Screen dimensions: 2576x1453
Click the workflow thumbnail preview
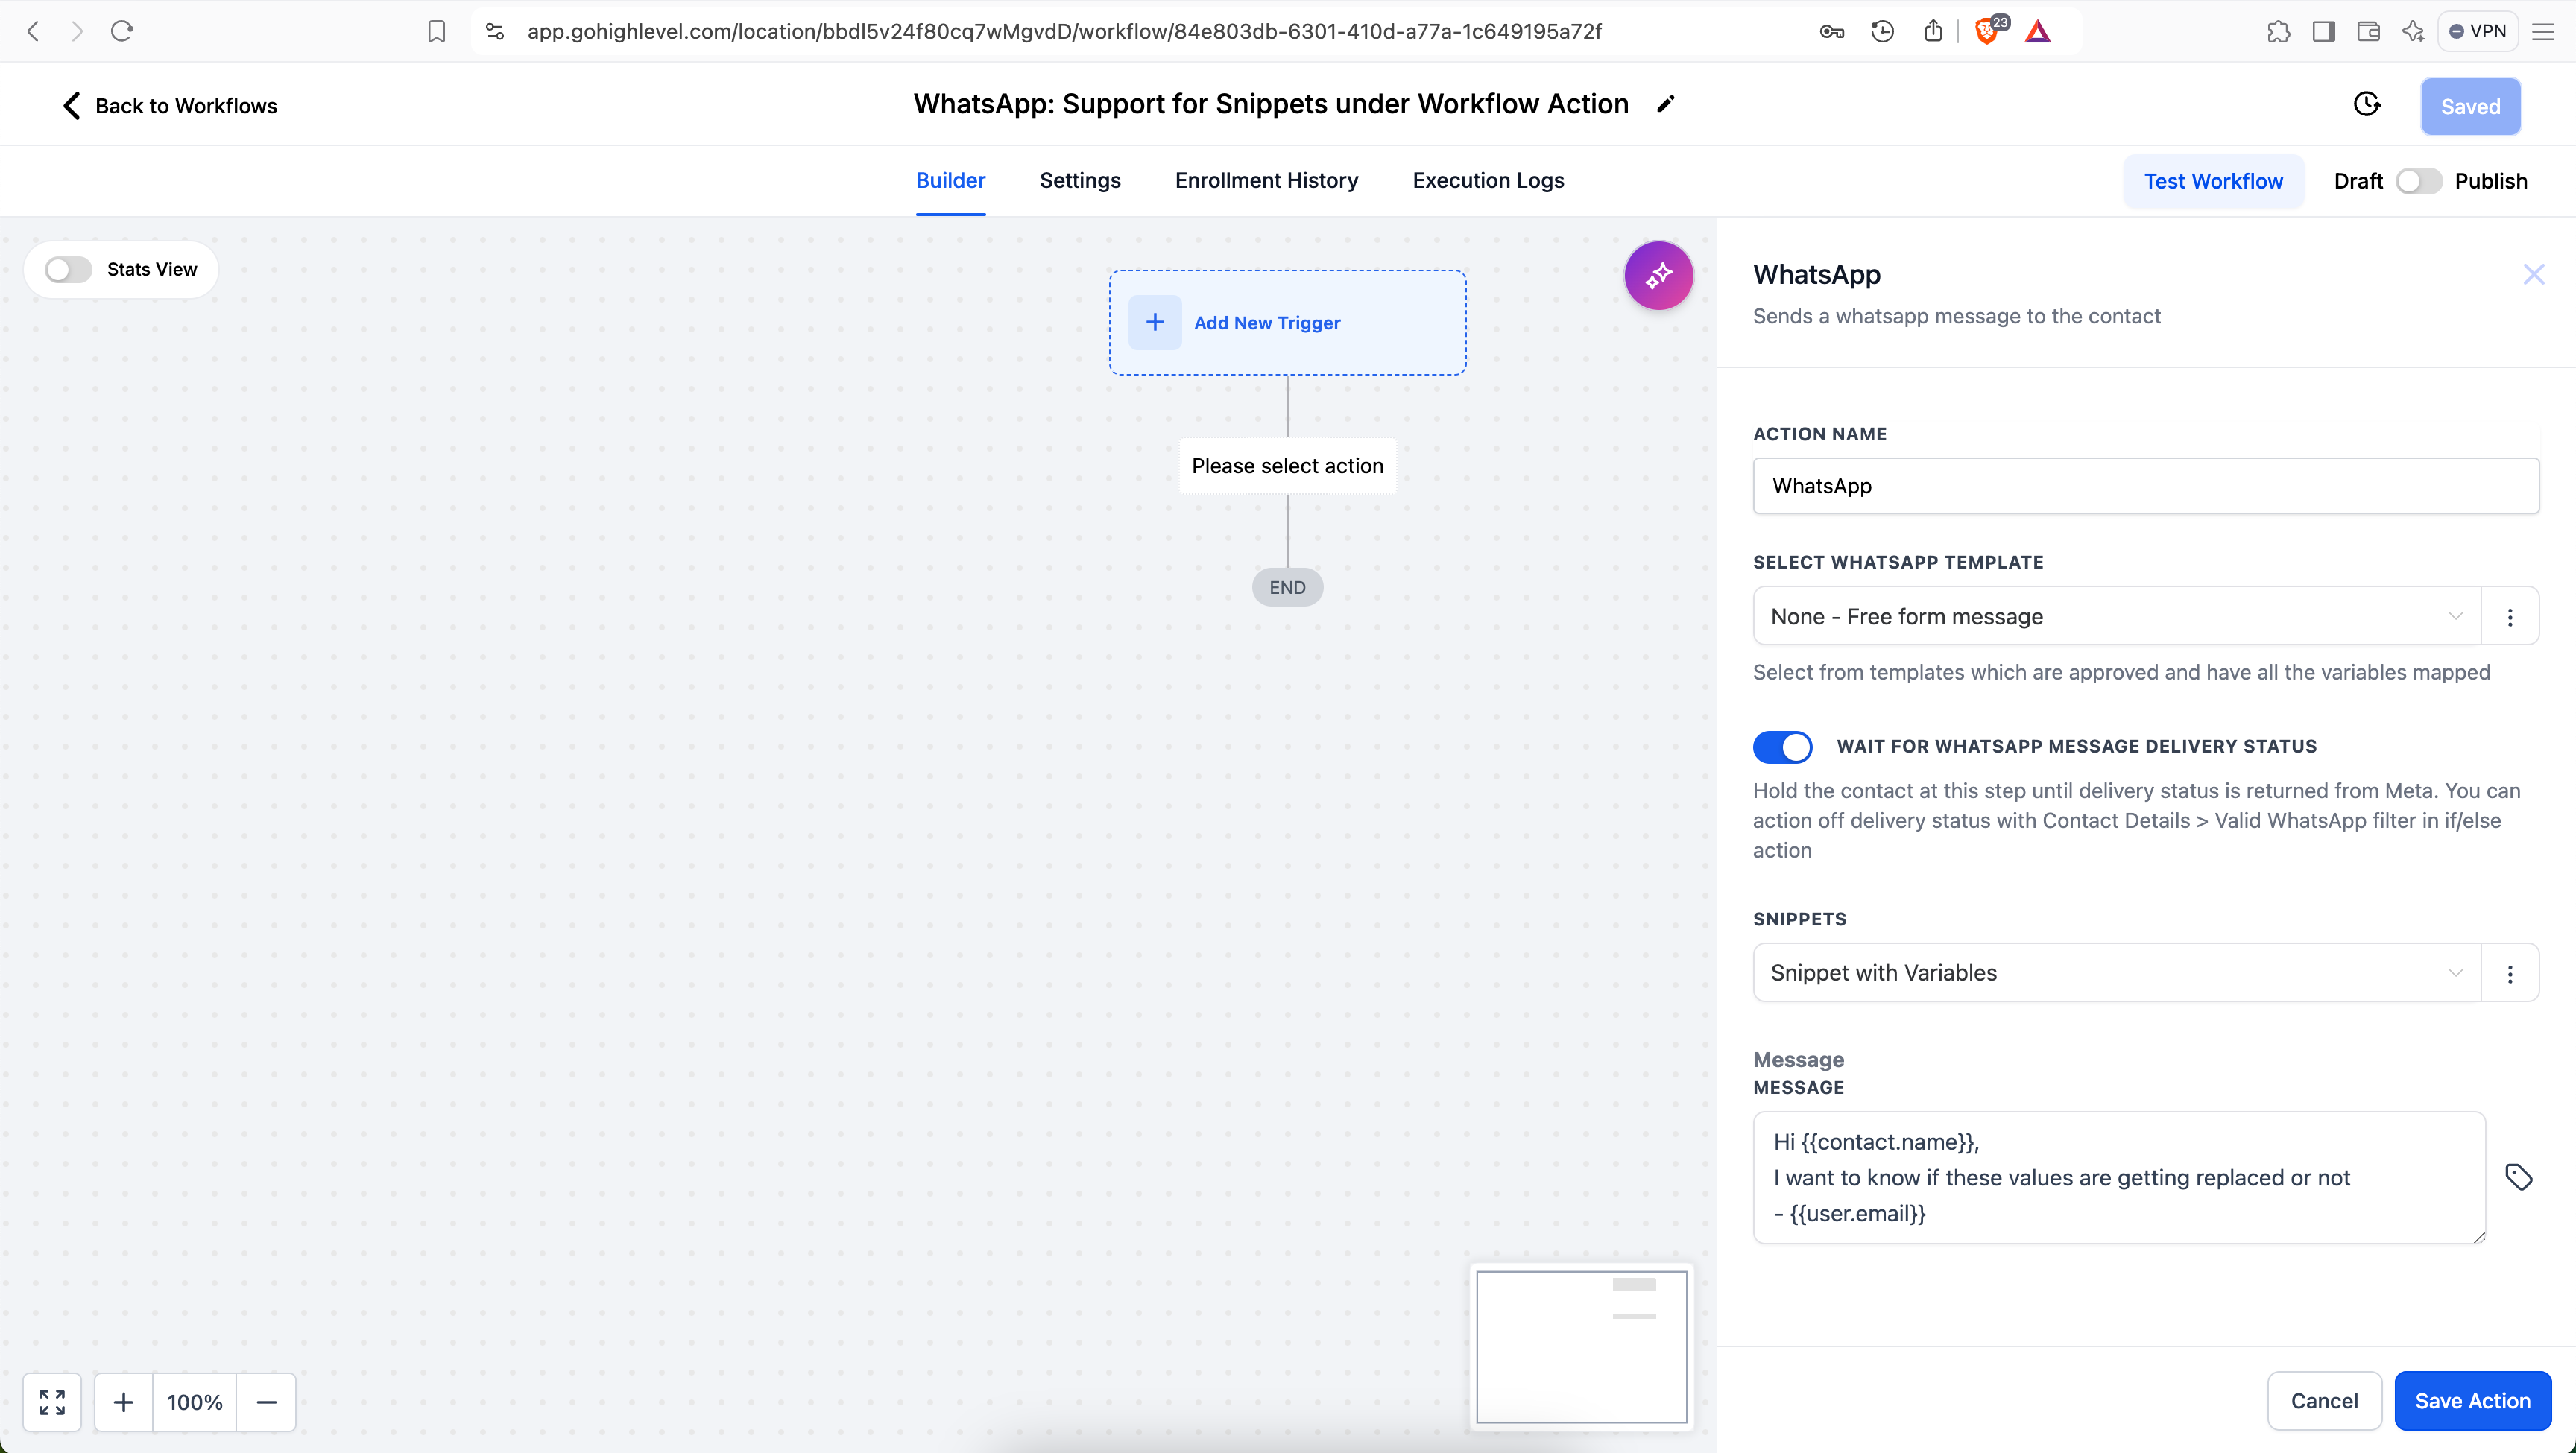pyautogui.click(x=1580, y=1347)
